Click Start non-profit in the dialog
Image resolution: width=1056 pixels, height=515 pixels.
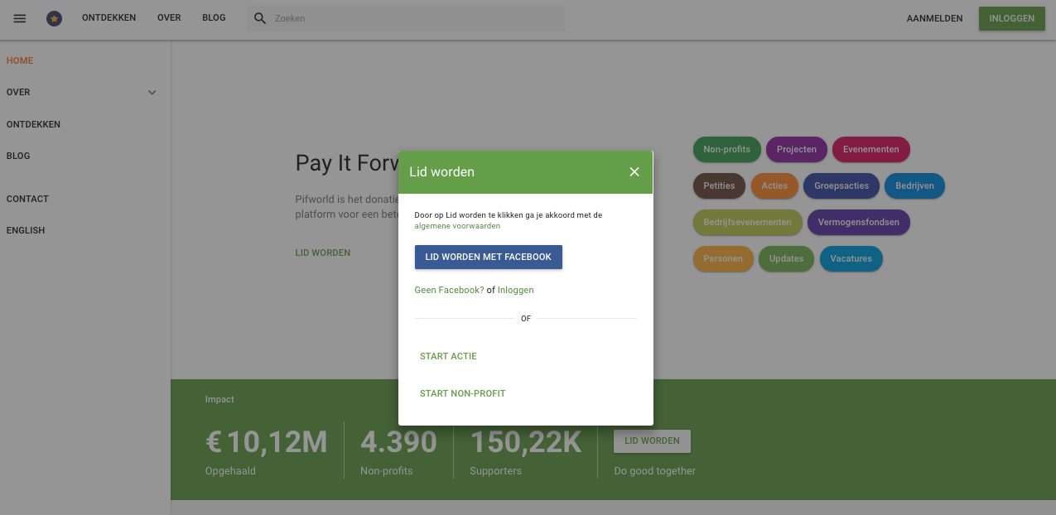tap(462, 393)
